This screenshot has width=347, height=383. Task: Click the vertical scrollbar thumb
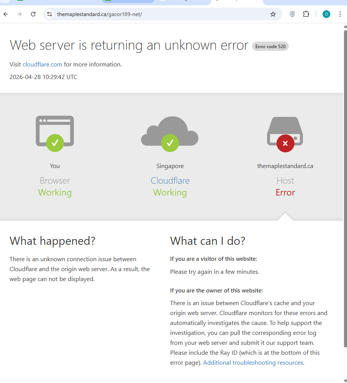coord(345,188)
